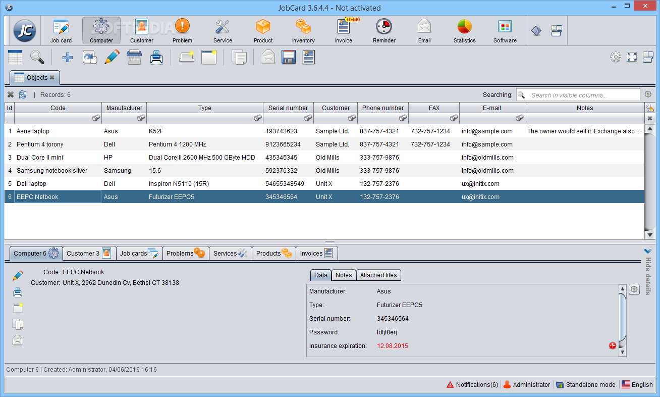Click the magnifier search toolbar icon
660x397 pixels.
[37, 57]
